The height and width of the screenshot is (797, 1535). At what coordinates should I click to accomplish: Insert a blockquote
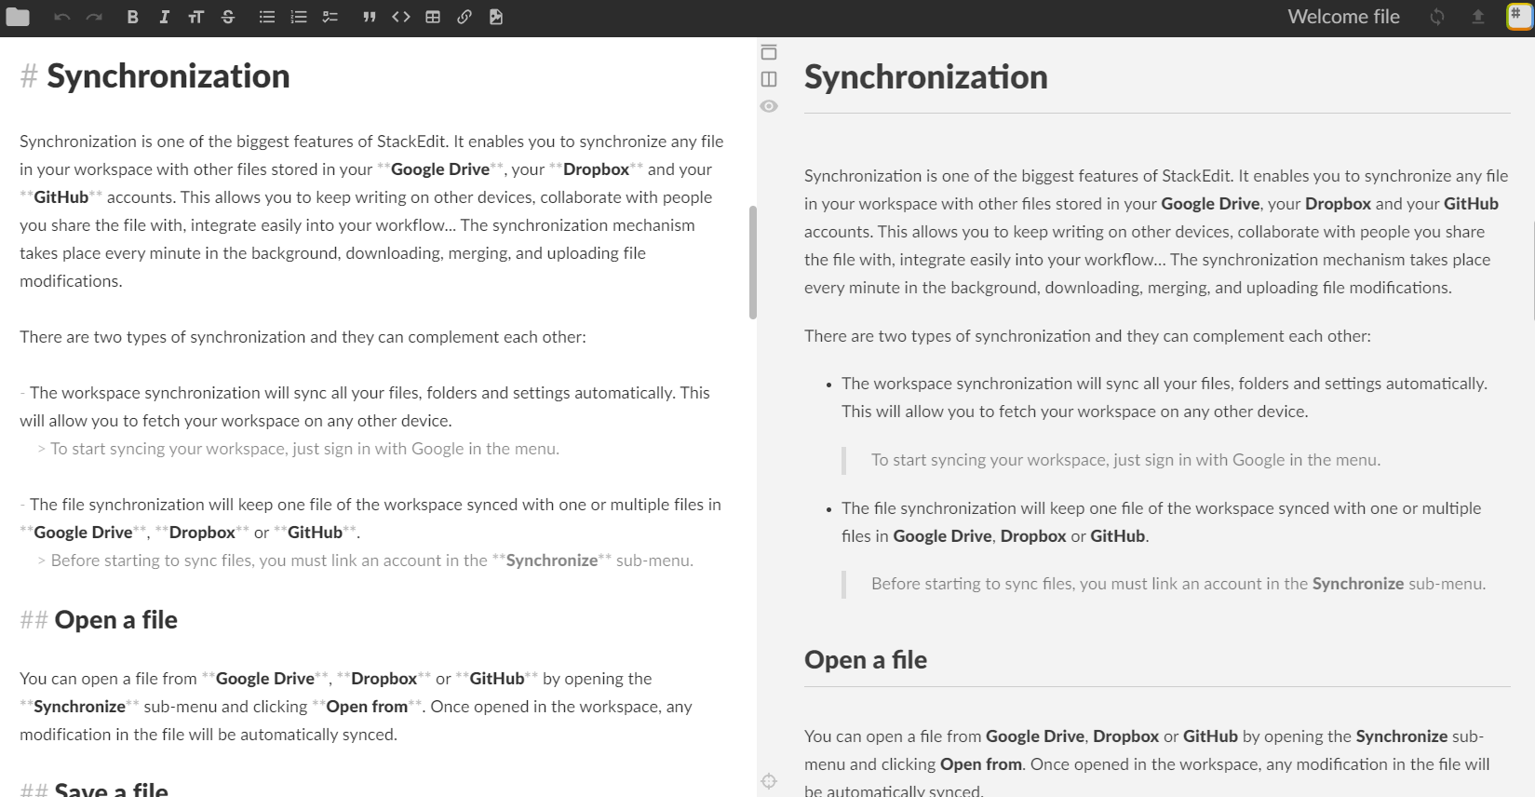370,17
